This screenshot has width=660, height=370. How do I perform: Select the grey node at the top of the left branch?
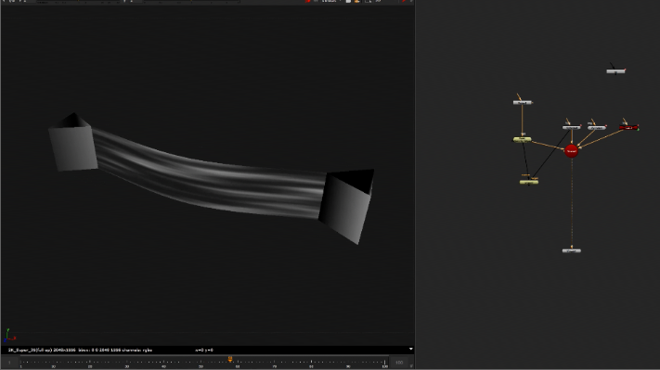523,103
